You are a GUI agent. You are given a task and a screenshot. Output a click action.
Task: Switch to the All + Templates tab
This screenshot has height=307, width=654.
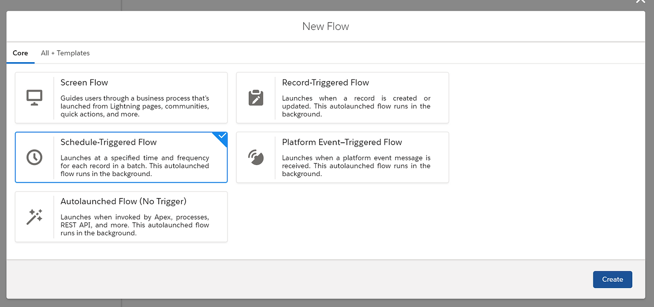65,53
